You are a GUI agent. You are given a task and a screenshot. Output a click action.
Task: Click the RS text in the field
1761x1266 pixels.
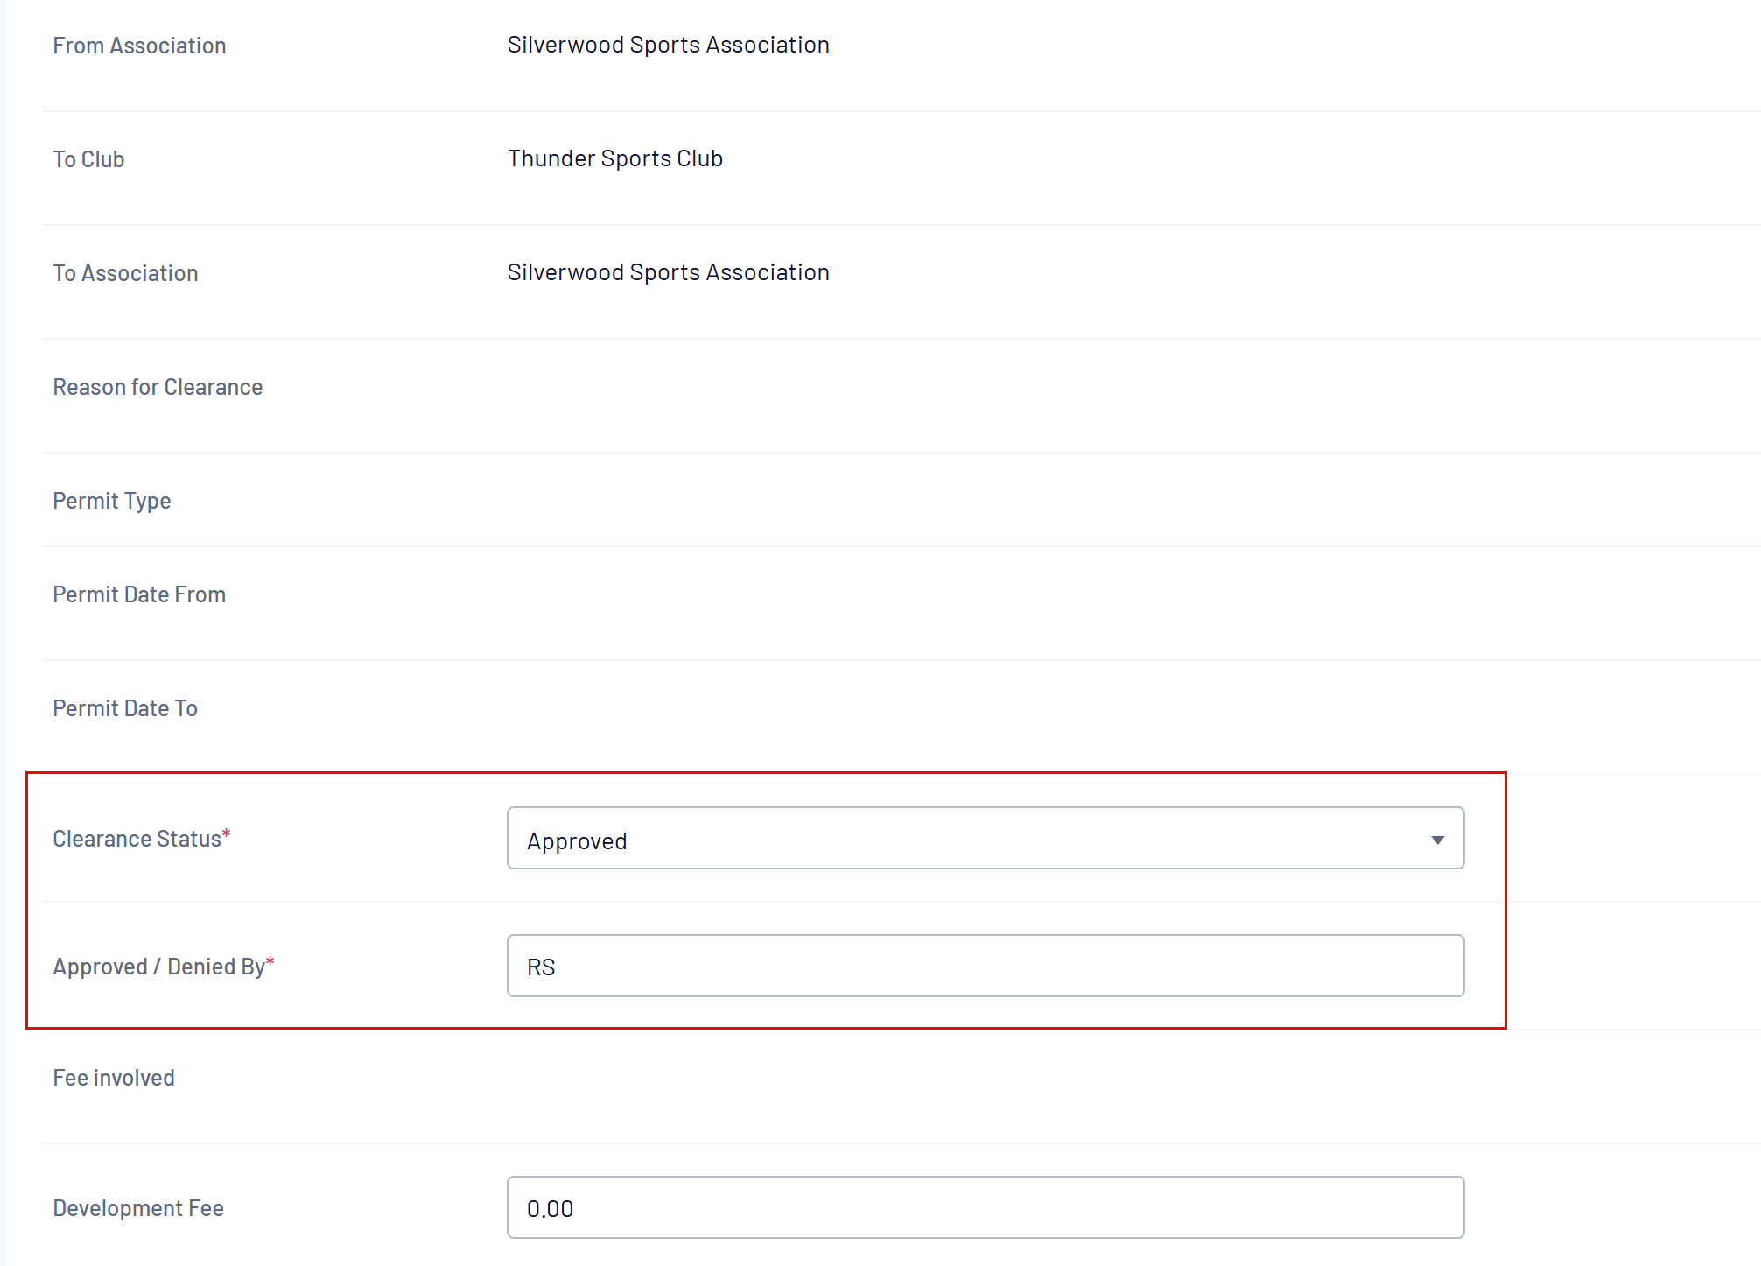(x=541, y=967)
